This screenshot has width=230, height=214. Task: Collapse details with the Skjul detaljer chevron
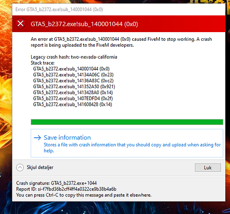[x=20, y=167]
